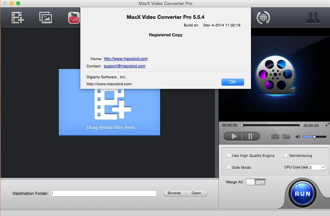Click the support@macxdvd.com contact link
The height and width of the screenshot is (216, 330).
pos(125,66)
